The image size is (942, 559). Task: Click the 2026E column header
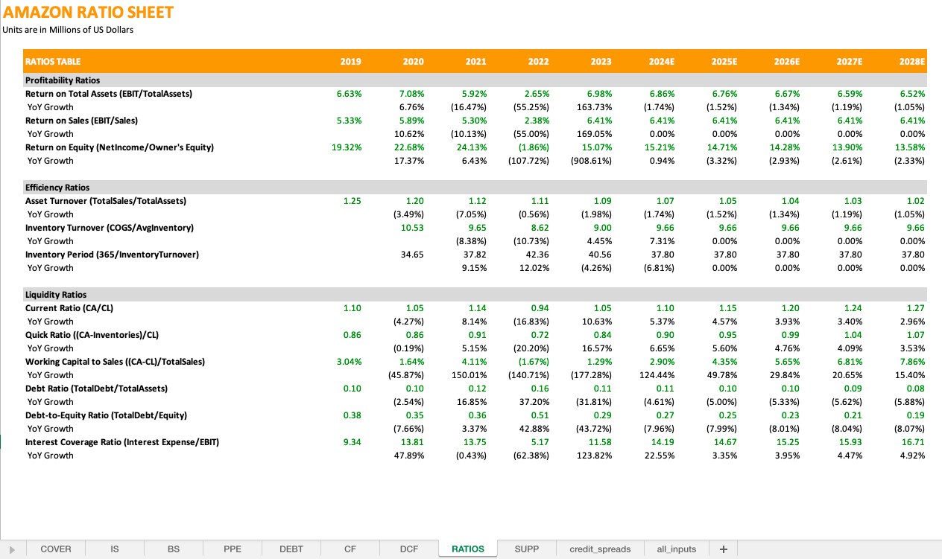tap(787, 62)
